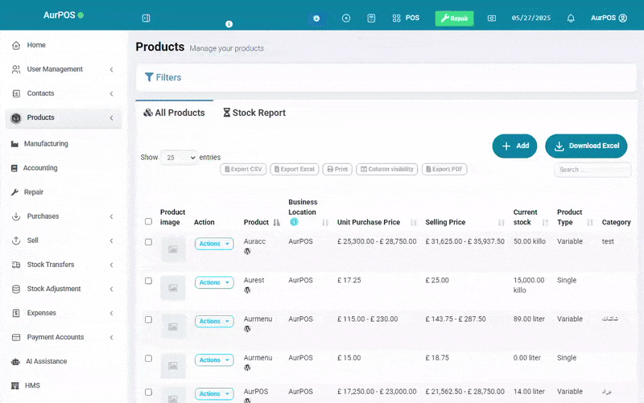Expand Purchases submenu chevron
The width and height of the screenshot is (644, 403).
[111, 216]
